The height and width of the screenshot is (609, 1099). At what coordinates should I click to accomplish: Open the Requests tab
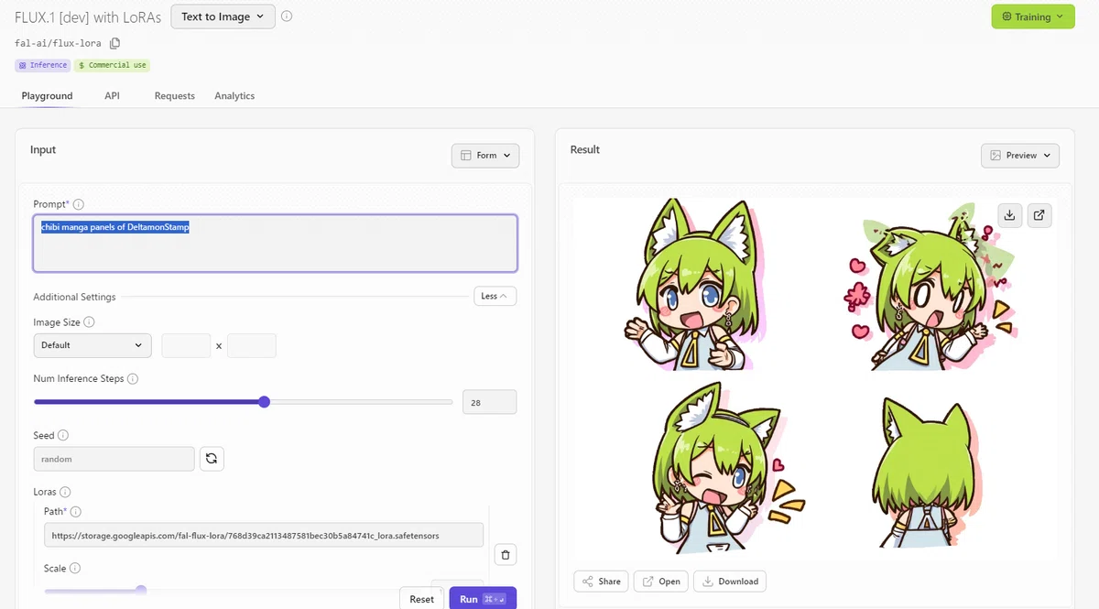click(174, 96)
